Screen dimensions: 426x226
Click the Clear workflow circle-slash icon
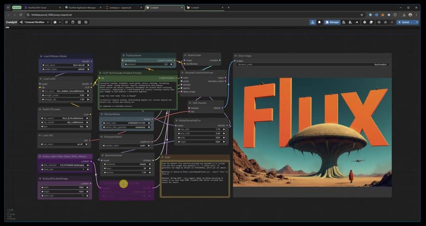coord(86,22)
